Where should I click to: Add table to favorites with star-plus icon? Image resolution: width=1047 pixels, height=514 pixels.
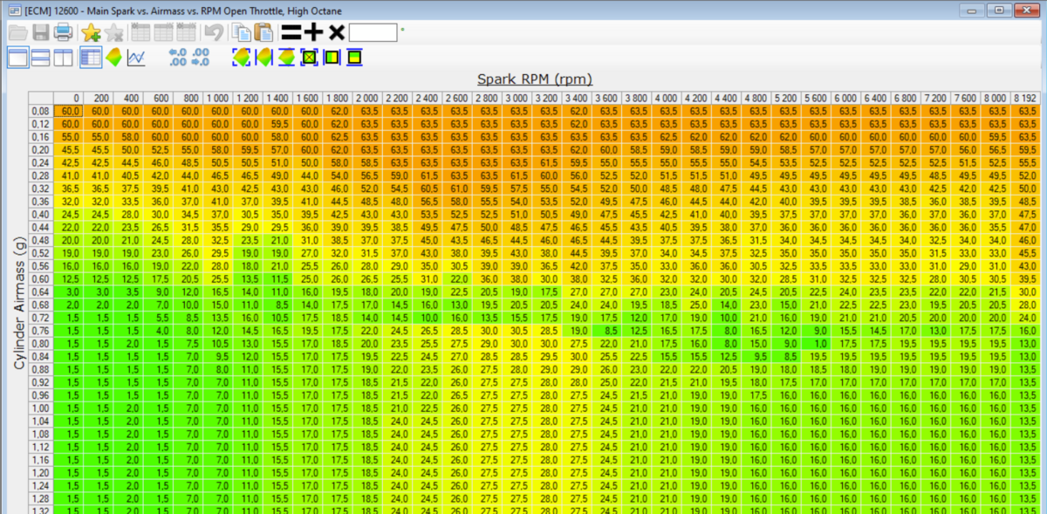(x=90, y=33)
